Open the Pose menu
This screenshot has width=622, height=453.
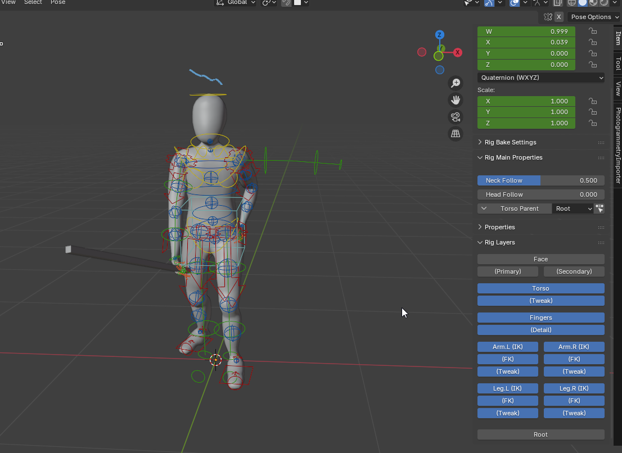(x=58, y=3)
